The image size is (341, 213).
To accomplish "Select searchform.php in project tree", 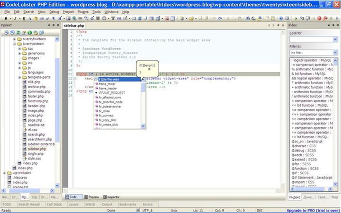I will 40,140.
